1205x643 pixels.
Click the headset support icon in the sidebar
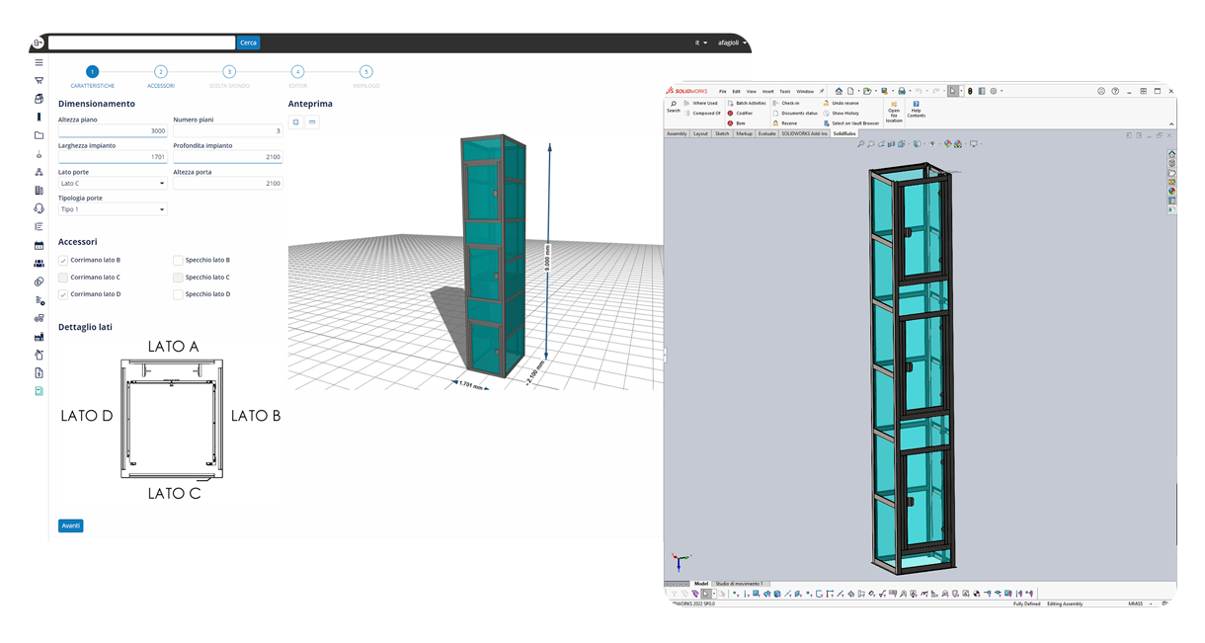[40, 208]
